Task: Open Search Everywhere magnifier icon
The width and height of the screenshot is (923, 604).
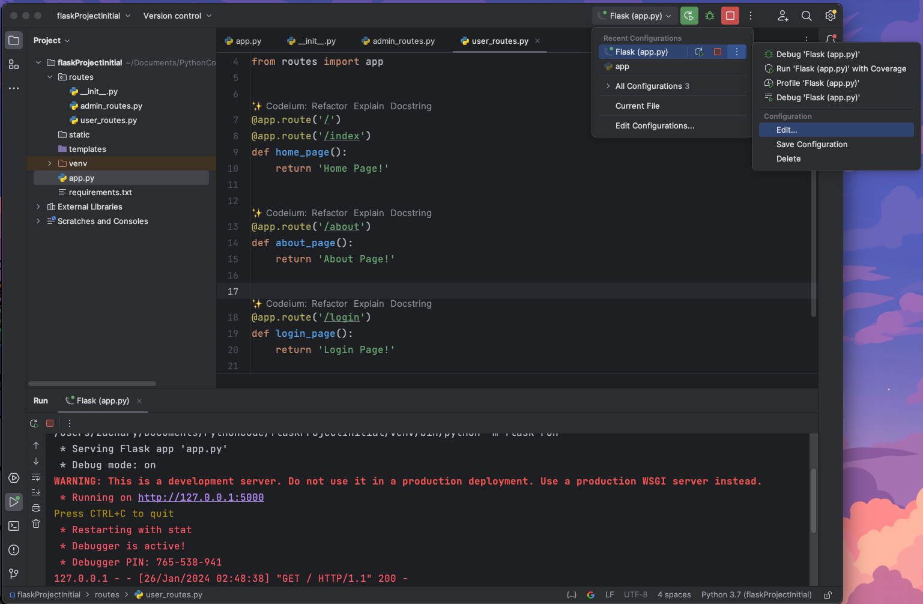Action: [x=806, y=16]
